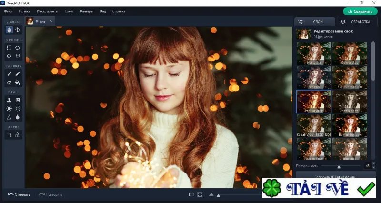Select the rectangular selection tool
This screenshot has height=203, width=381.
point(9,48)
